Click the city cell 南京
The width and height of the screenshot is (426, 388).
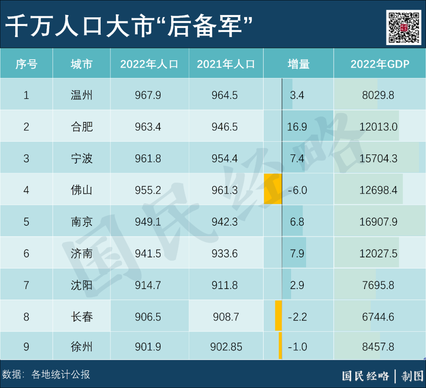(82, 221)
